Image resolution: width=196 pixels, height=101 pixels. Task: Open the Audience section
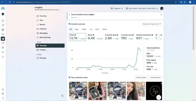coord(50,29)
